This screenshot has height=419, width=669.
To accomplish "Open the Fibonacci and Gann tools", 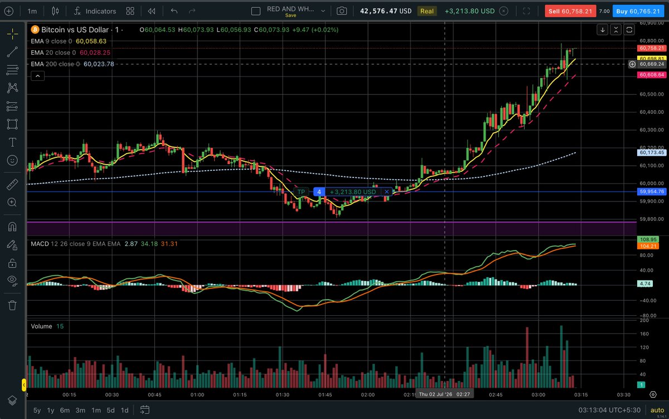I will [12, 70].
